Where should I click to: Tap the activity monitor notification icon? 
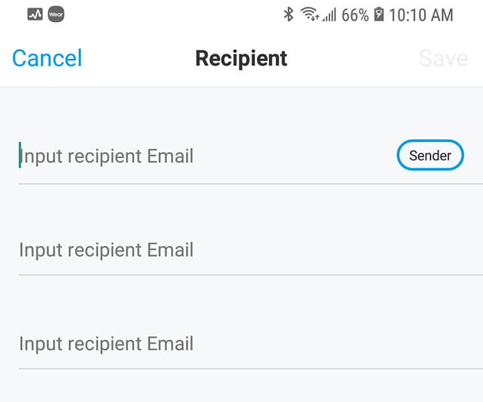[35, 14]
